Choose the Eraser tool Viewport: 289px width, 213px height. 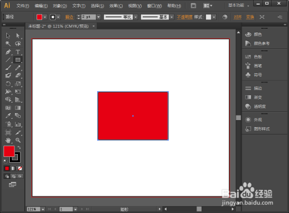[x=18, y=75]
